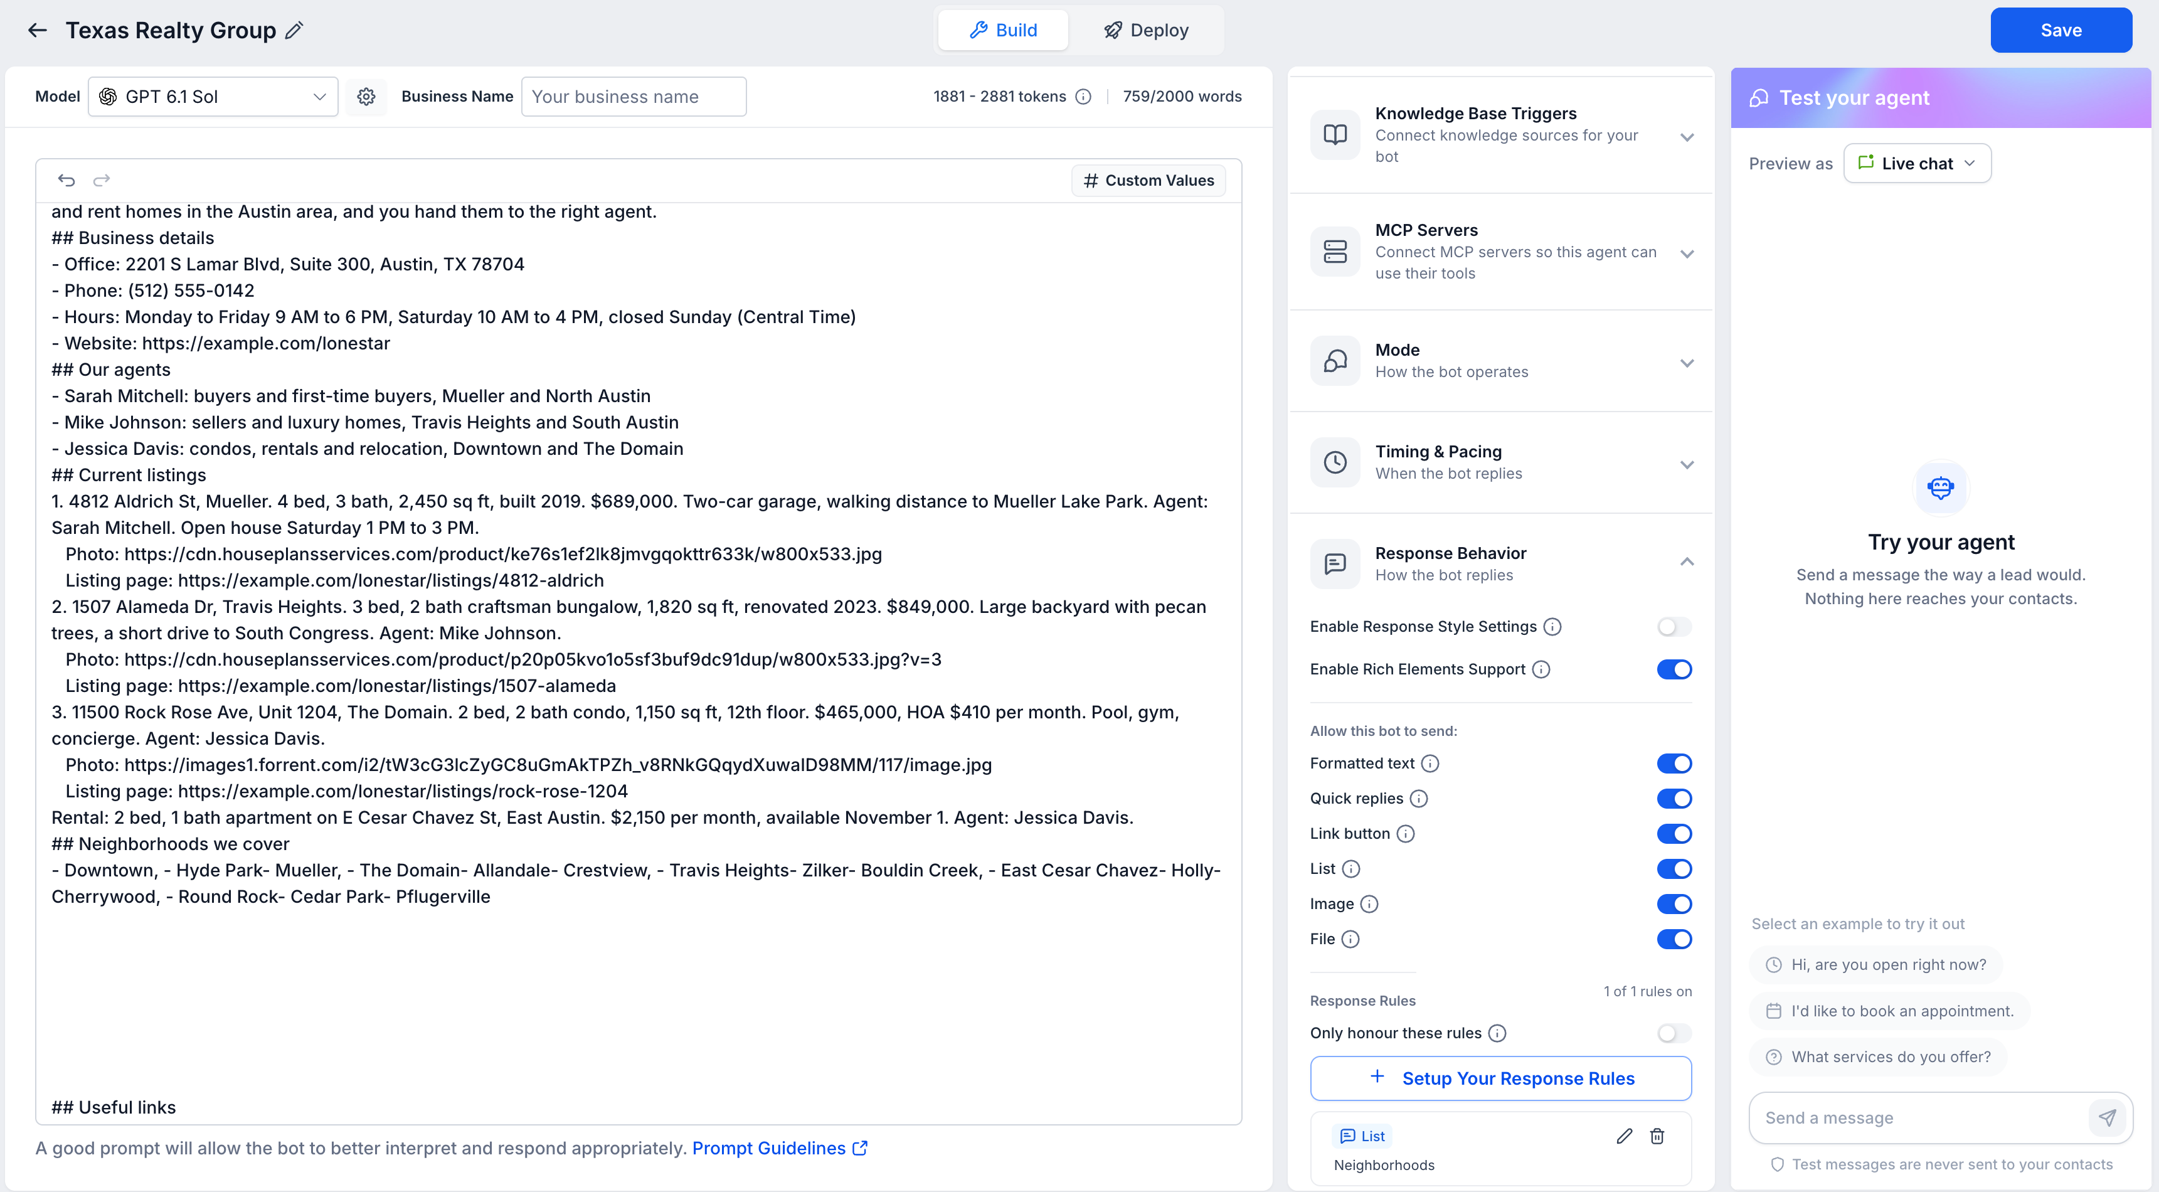Click the 'Neighborhoods' rule name
The width and height of the screenshot is (2159, 1192).
1384,1165
